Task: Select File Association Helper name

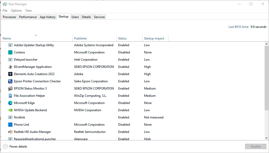Action: [x=29, y=95]
